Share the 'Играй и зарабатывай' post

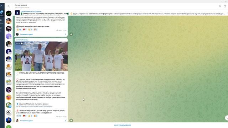point(71,34)
